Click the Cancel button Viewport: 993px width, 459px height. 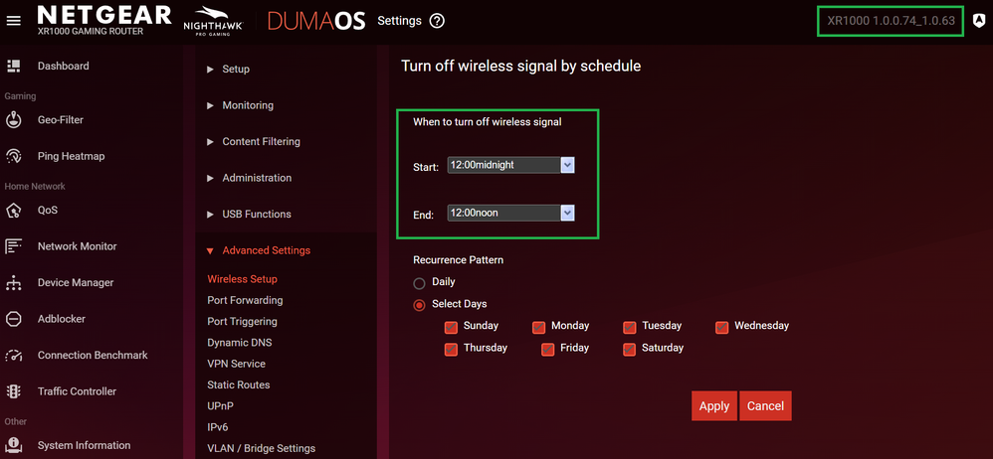point(765,405)
